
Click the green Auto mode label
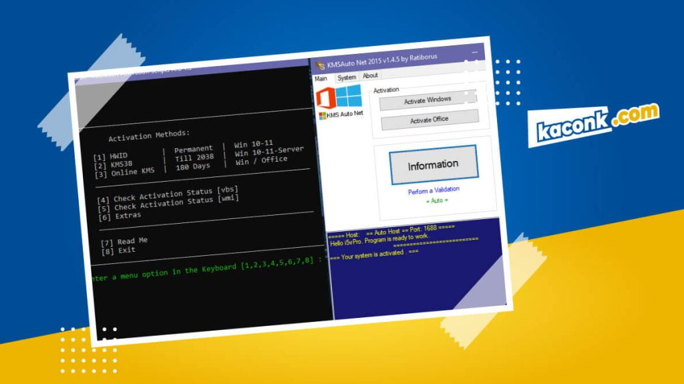(x=437, y=201)
